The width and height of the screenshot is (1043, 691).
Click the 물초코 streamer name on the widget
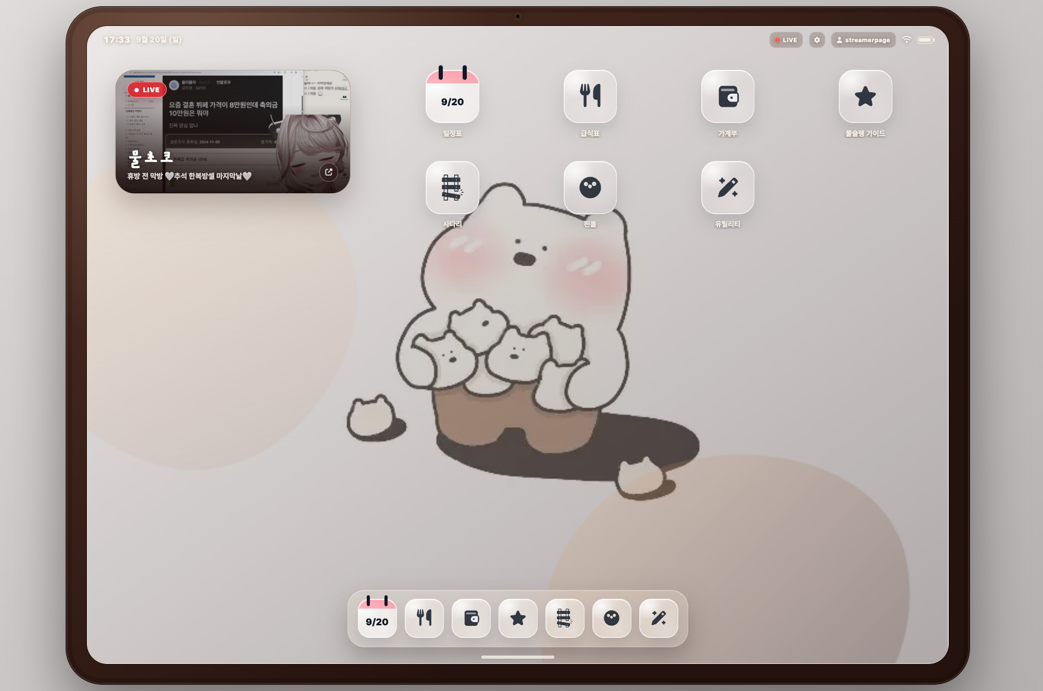coord(151,158)
